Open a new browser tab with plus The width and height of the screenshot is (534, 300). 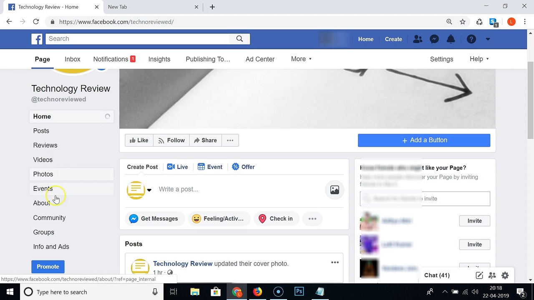[212, 7]
